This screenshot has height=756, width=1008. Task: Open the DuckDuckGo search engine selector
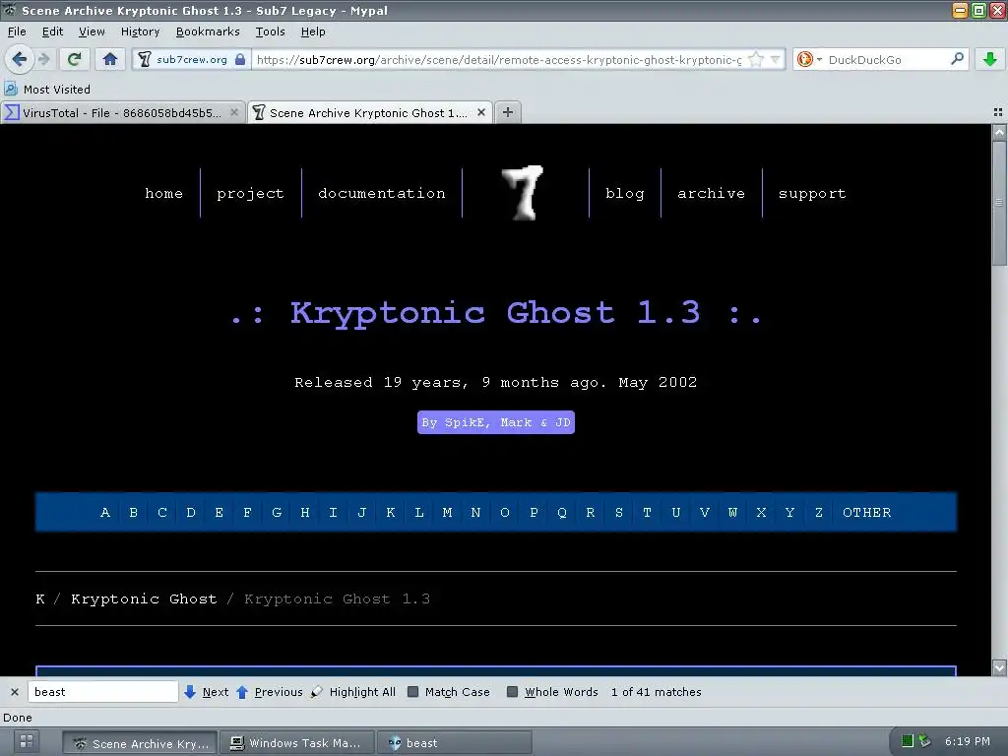pyautogui.click(x=809, y=60)
